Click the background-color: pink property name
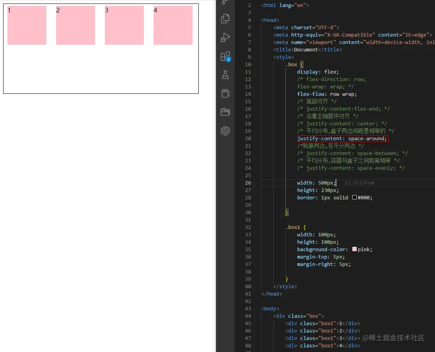This screenshot has height=352, width=435. pyautogui.click(x=321, y=250)
